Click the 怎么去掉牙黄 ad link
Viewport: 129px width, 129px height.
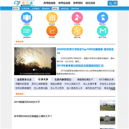[90, 84]
